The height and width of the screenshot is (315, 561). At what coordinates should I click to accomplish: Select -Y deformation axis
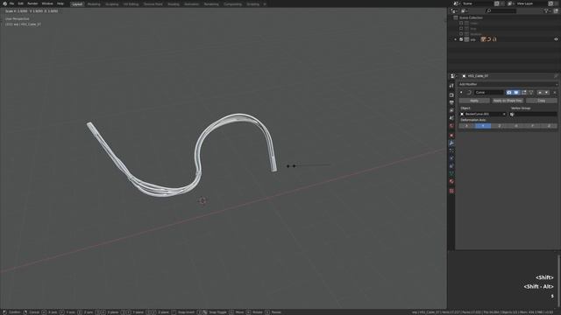532,126
